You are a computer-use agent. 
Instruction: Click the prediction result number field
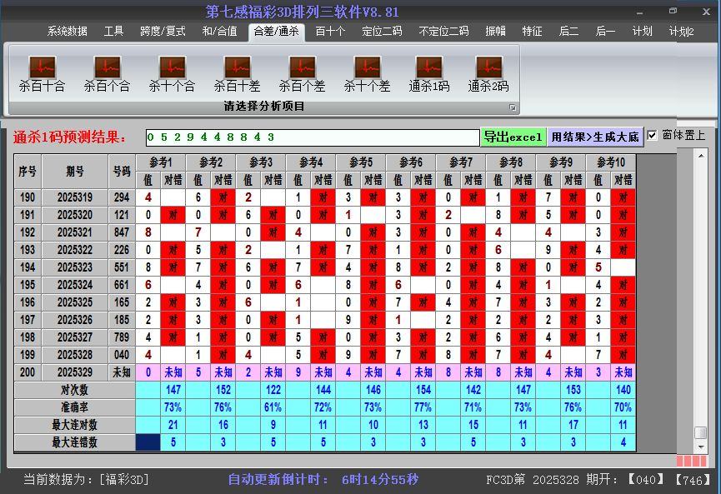(x=312, y=137)
